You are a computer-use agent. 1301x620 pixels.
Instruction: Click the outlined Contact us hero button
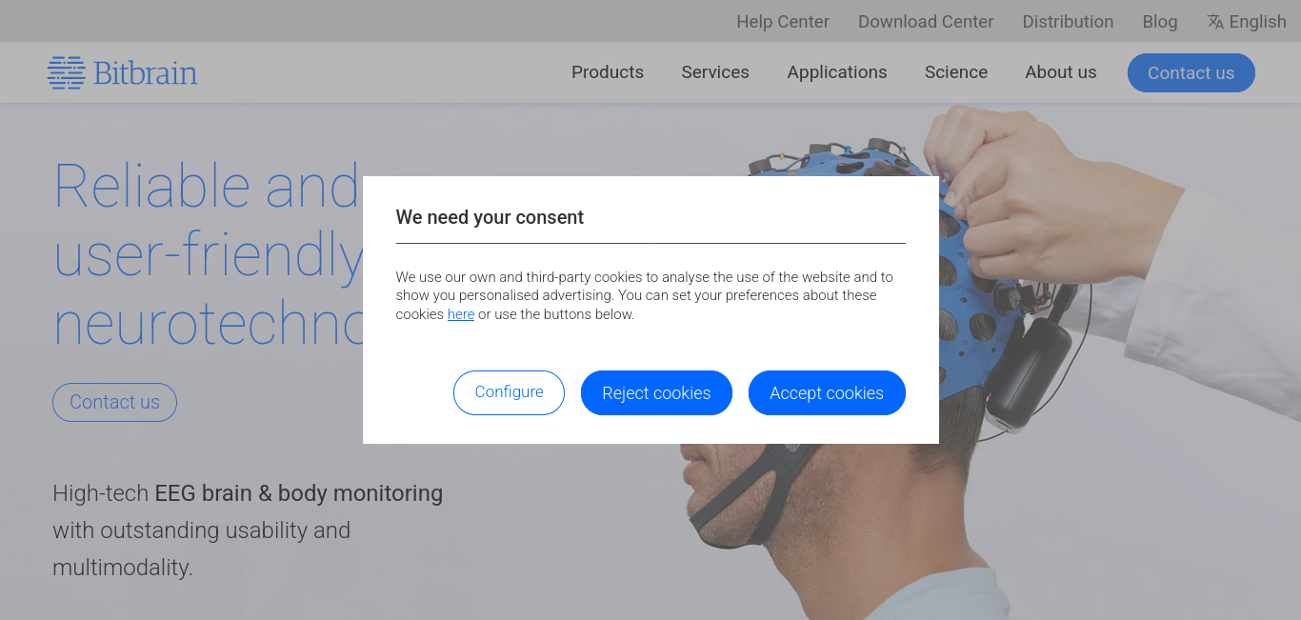pos(114,402)
